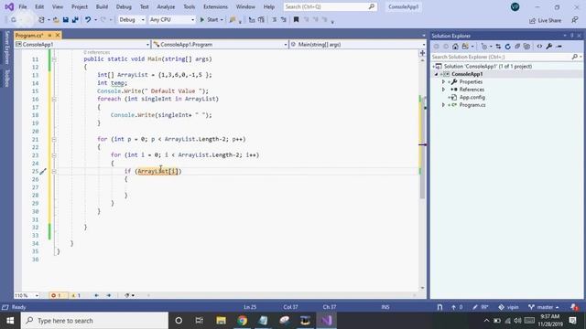The image size is (586, 329).
Task: Open Properties wrench in Solution Explorer toolbar
Action: pyautogui.click(x=549, y=47)
